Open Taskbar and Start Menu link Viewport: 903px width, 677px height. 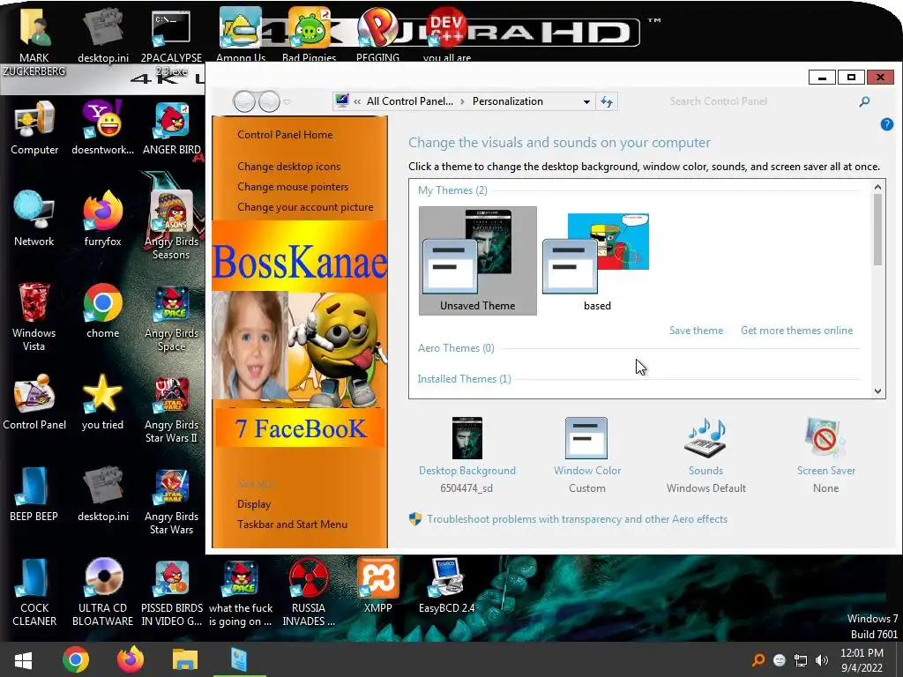point(292,524)
